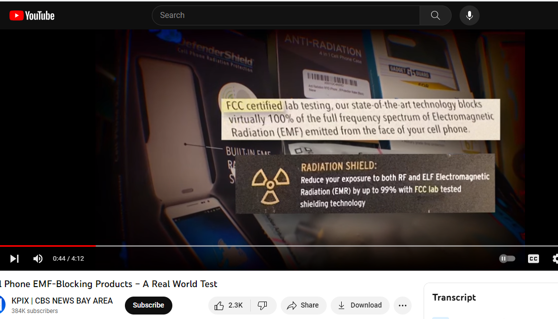Like the video showing 2.3K likes
The image size is (558, 319).
point(228,305)
